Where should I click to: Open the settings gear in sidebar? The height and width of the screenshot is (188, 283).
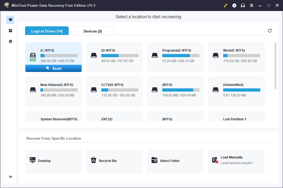click(11, 41)
